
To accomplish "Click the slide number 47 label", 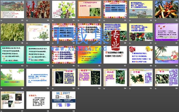I will pyautogui.click(x=125, y=66).
